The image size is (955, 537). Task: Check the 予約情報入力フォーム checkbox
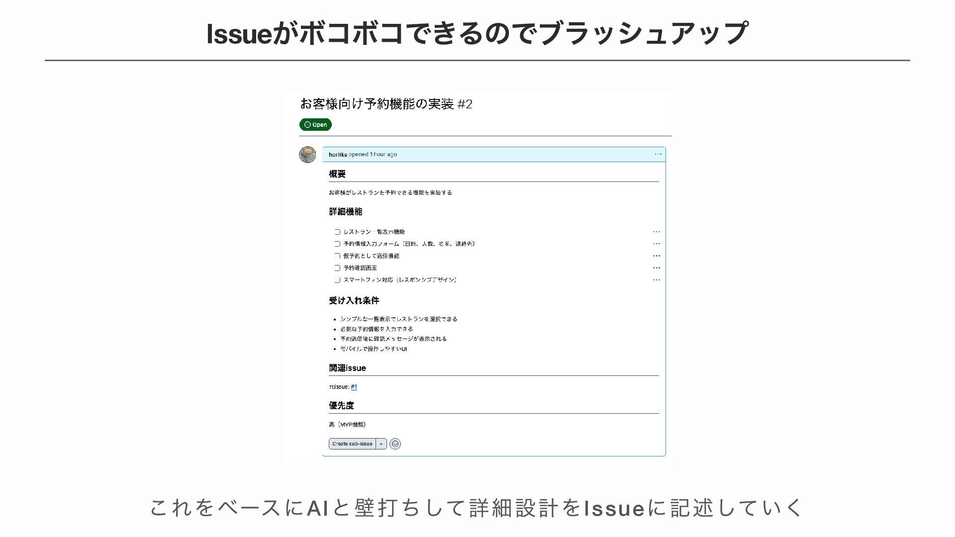pos(337,244)
